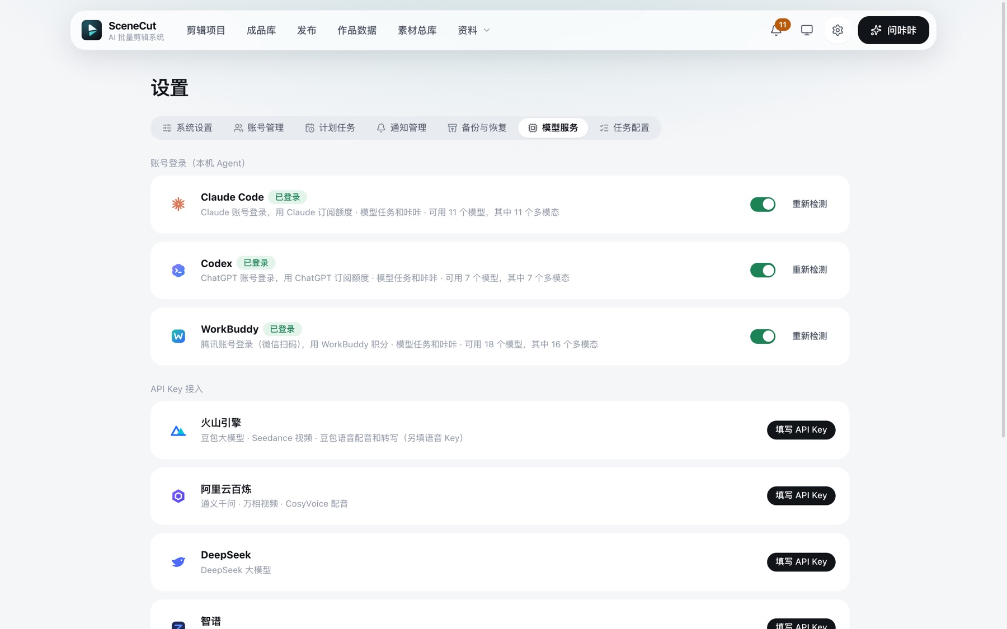Image resolution: width=1007 pixels, height=629 pixels.
Task: Open 备份与恢复 tab
Action: coord(477,128)
